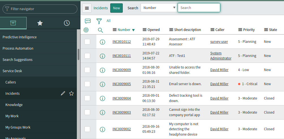This screenshot has width=284, height=139.
Task: Focus the Search text field
Action: pos(199,8)
